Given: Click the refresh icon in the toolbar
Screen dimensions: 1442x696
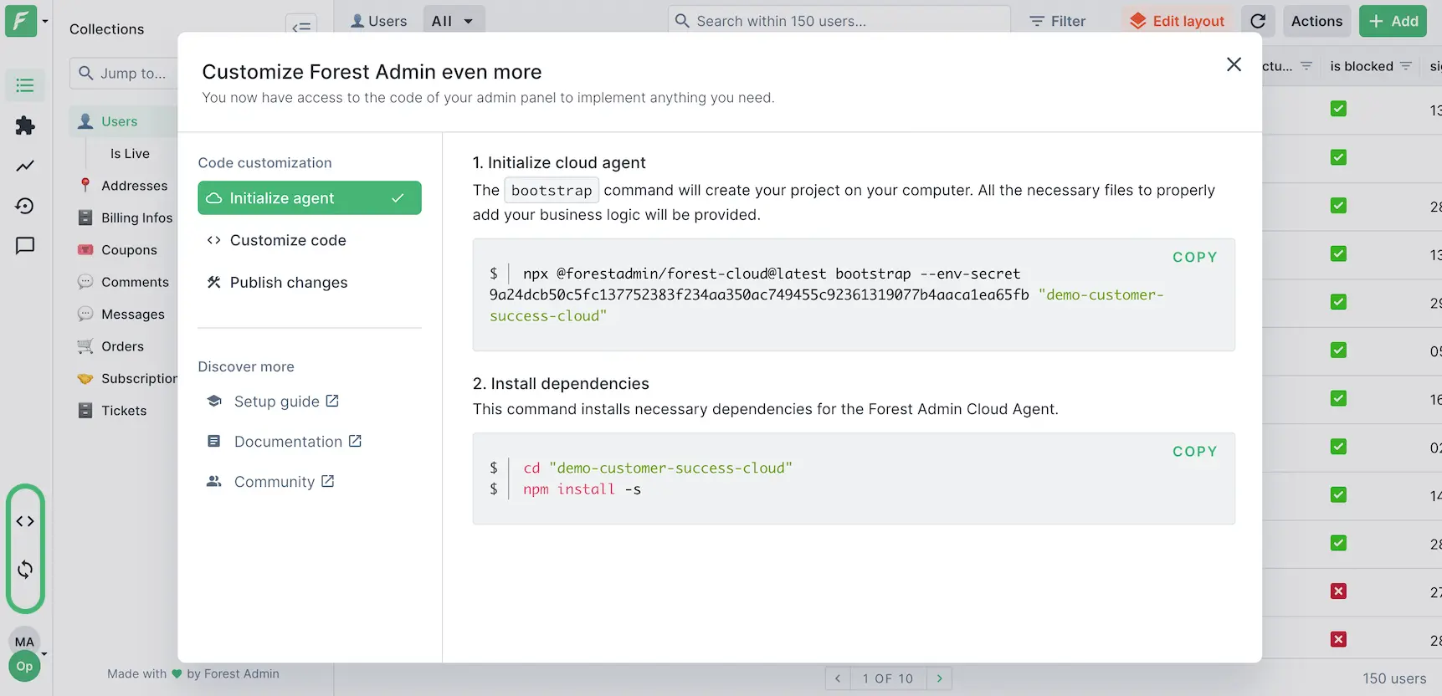Looking at the screenshot, I should tap(1258, 21).
